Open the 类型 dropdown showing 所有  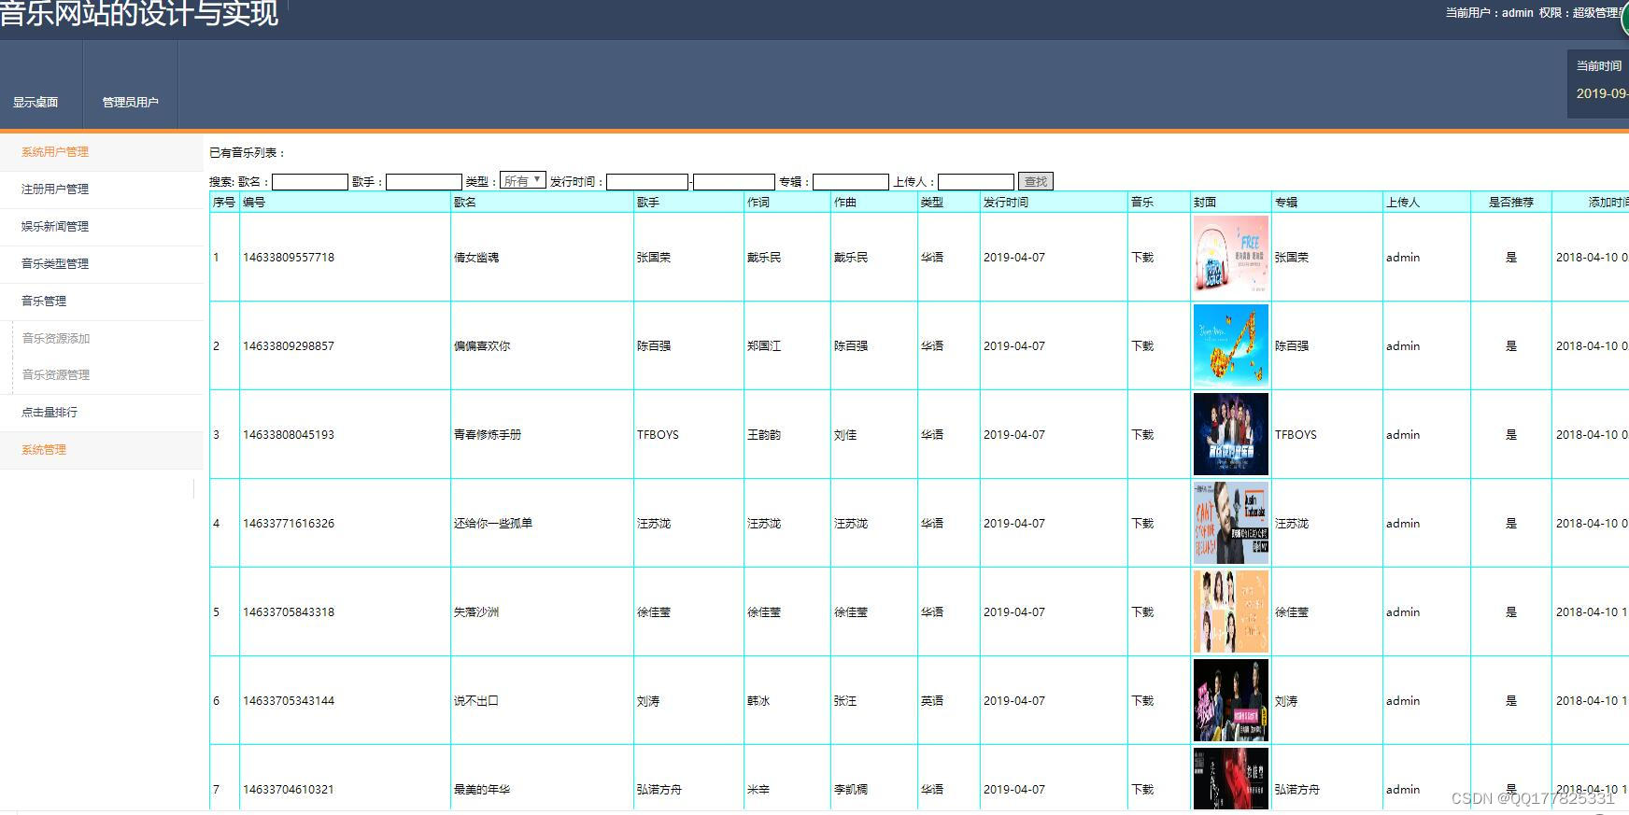coord(523,180)
